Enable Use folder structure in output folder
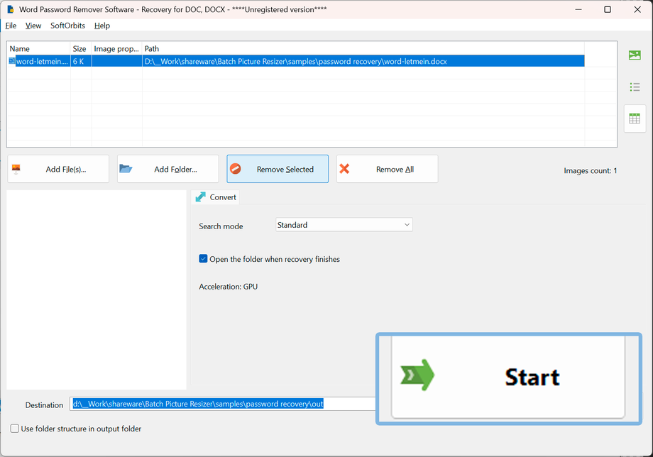 [x=15, y=429]
